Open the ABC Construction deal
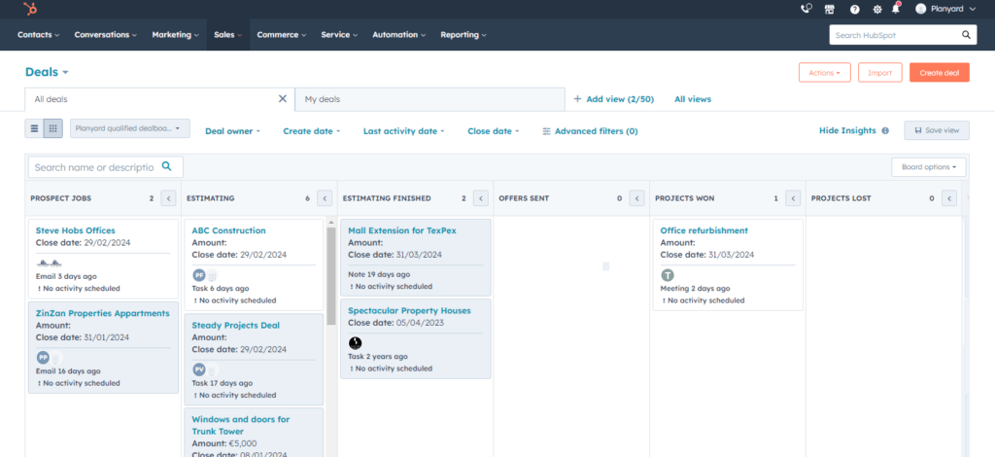Screen dimensions: 995x457 click(x=228, y=230)
